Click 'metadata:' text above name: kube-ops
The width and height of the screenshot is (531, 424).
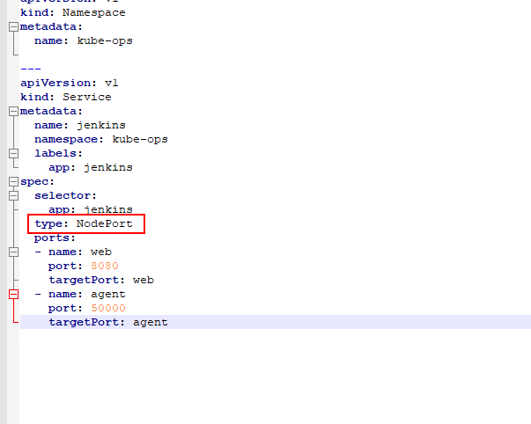coord(51,26)
